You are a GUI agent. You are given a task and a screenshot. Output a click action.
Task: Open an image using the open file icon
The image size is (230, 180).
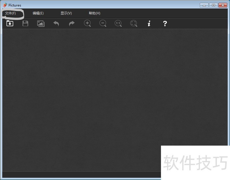click(x=10, y=24)
